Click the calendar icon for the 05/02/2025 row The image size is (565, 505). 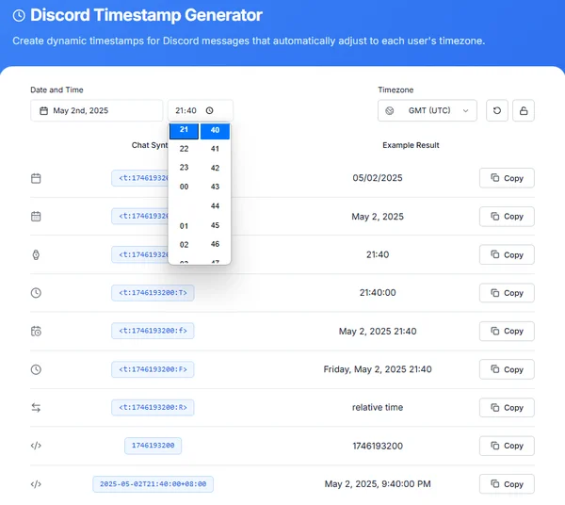point(36,178)
